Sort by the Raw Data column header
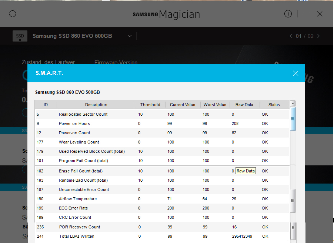334x244 pixels. point(244,105)
